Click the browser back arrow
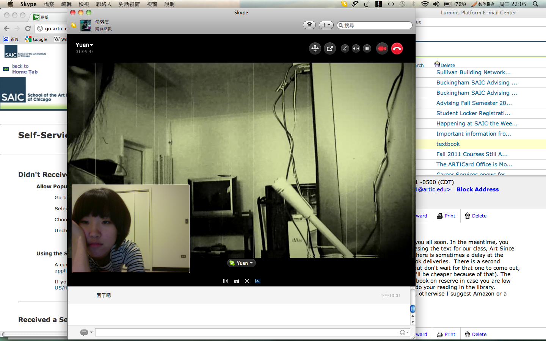Viewport: 546px width, 341px height. (x=6, y=28)
